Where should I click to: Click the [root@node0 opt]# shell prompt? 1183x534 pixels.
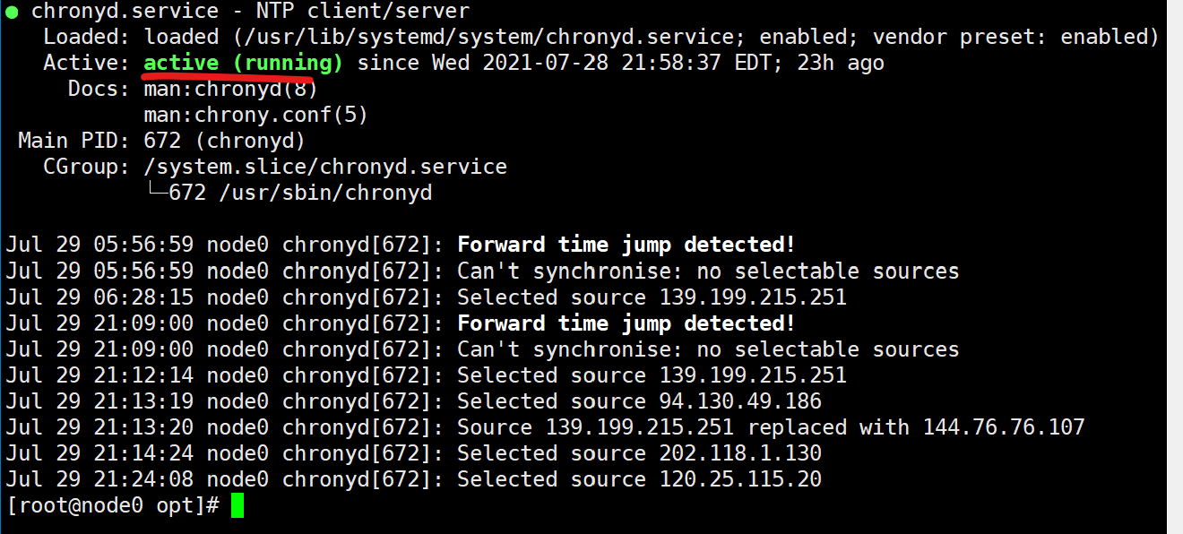click(x=112, y=506)
